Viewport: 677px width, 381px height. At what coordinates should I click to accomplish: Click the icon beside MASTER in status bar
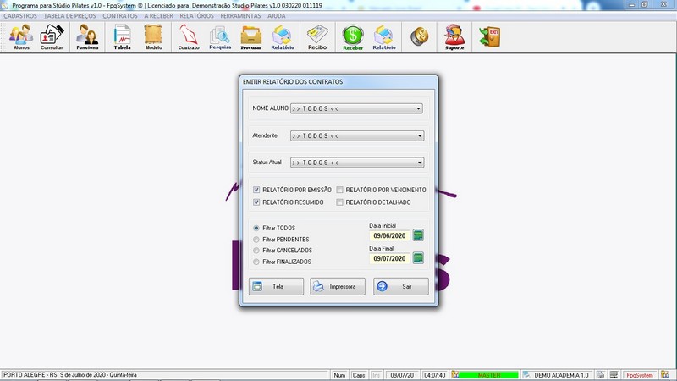pyautogui.click(x=455, y=375)
